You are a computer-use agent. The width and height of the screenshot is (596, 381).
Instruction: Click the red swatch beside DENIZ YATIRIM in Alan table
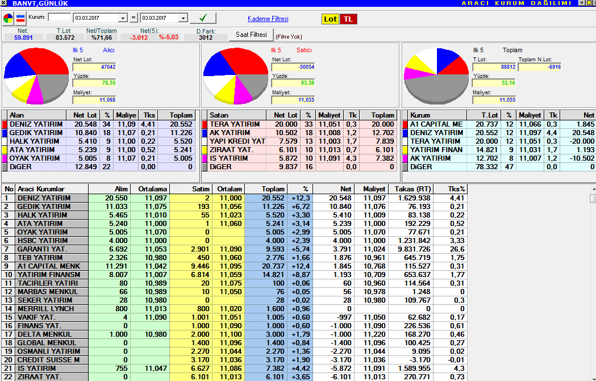(5, 124)
